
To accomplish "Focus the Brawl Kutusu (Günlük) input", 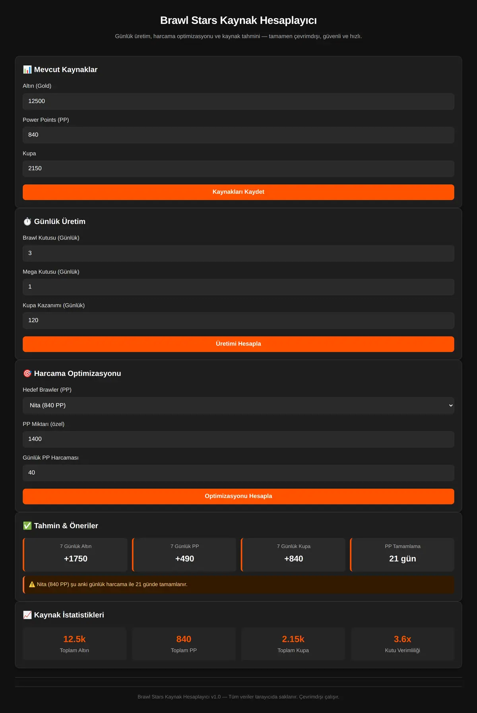I will tap(238, 253).
